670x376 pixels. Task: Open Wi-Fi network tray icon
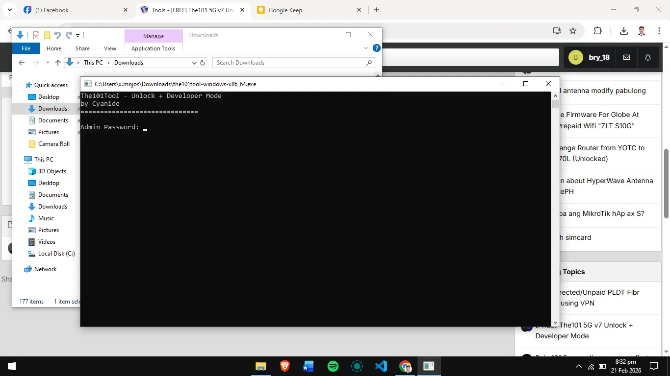591,366
